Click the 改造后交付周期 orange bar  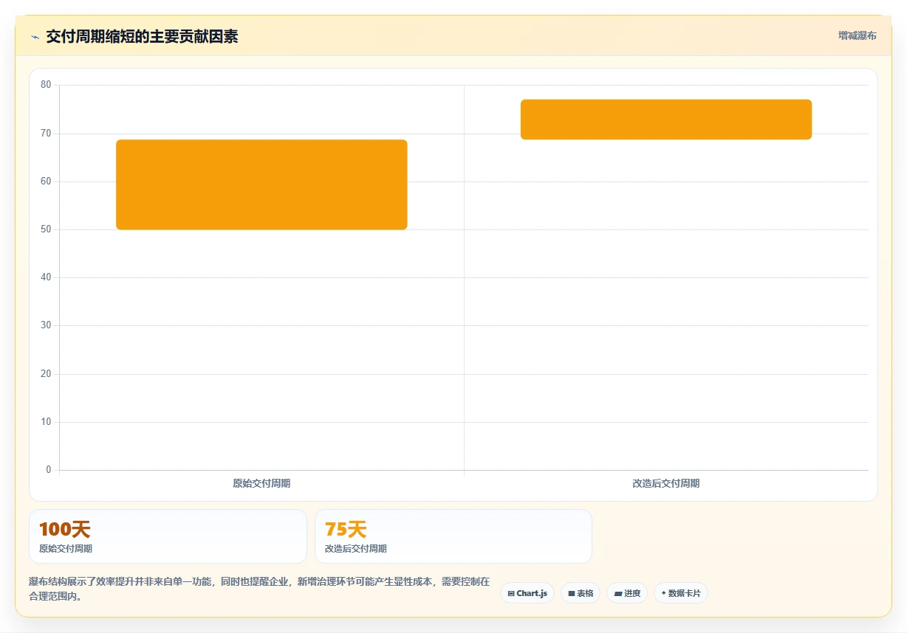(666, 120)
